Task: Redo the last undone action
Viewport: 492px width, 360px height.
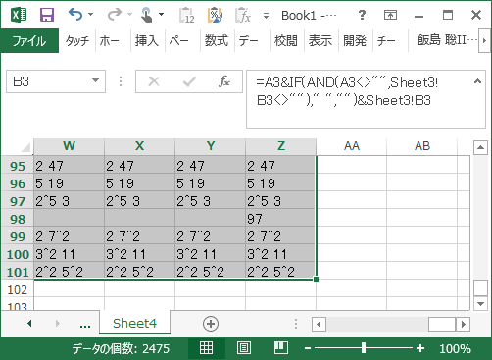Action: pyautogui.click(x=114, y=15)
